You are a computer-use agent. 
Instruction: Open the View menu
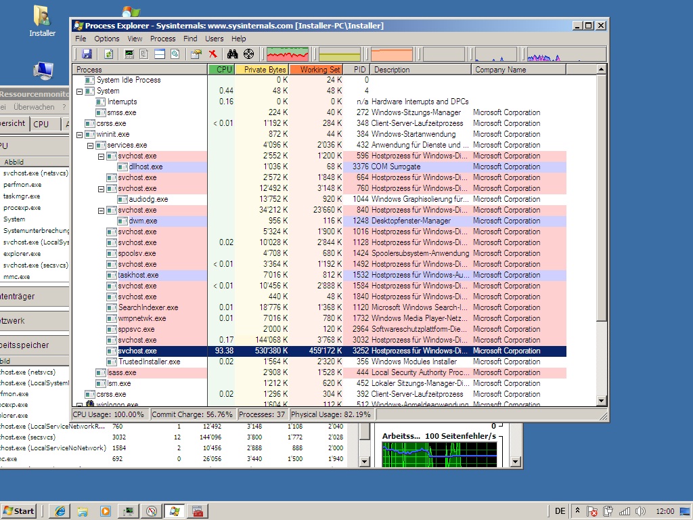tap(135, 39)
